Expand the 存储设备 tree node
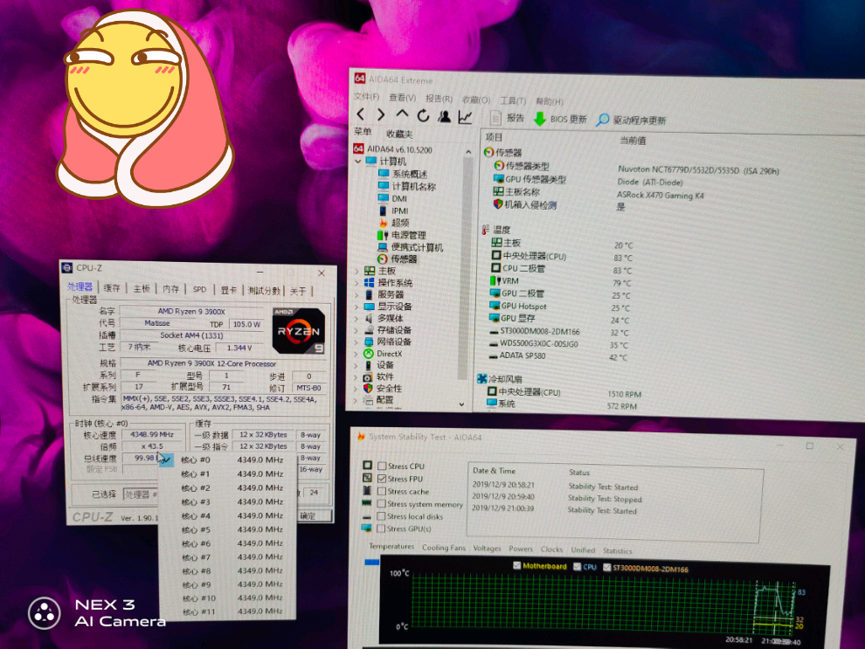The width and height of the screenshot is (865, 649). tap(356, 330)
